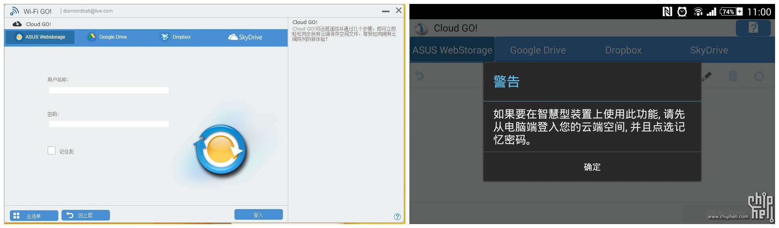Switch to the Google Drive tab on desktop
779x228 pixels.
[108, 37]
